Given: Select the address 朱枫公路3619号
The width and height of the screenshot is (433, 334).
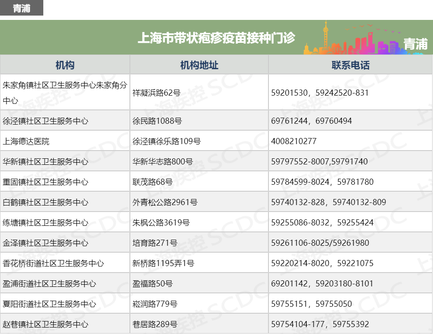Looking at the screenshot, I should [x=161, y=222].
